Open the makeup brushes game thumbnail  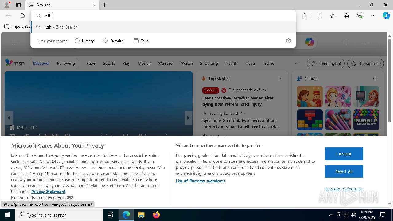(x=338, y=120)
